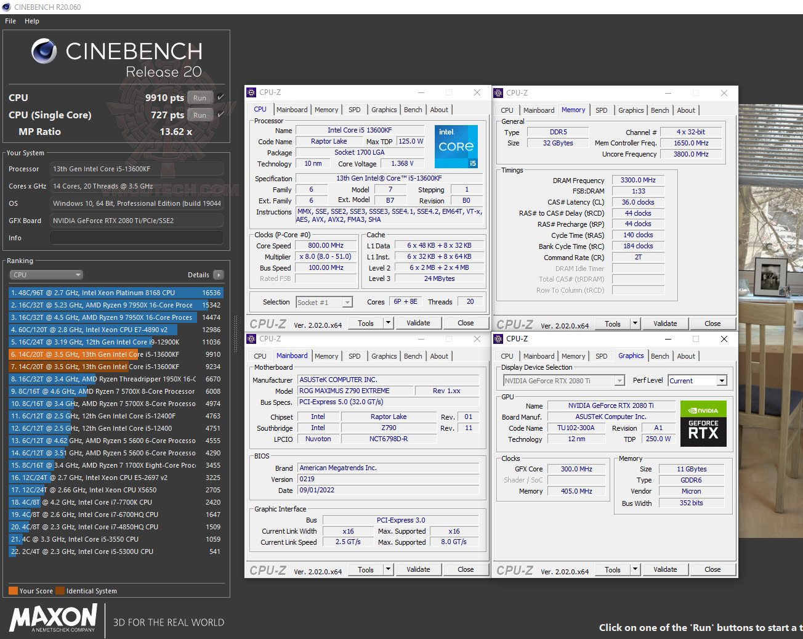
Task: Select ranking row 7. i5-13600KF with 9234 score
Action: pos(116,367)
